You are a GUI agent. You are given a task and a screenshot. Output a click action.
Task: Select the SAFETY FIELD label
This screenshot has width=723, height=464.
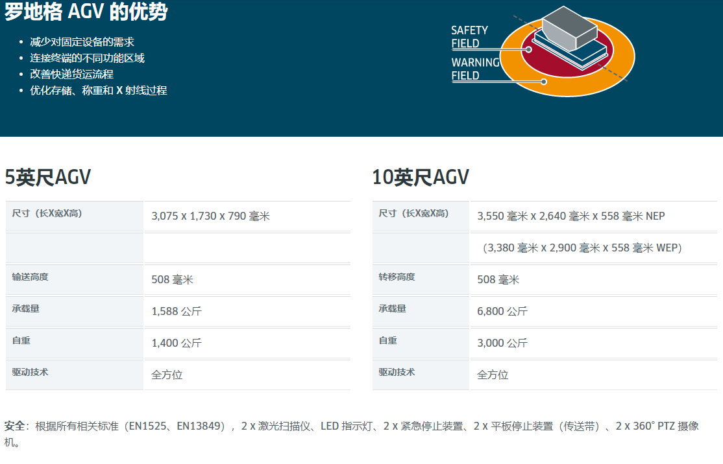click(x=469, y=37)
